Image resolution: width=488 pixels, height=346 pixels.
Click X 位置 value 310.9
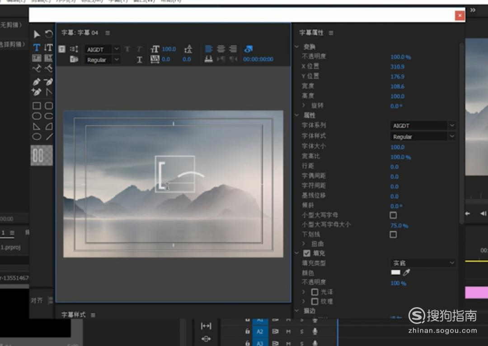(397, 66)
